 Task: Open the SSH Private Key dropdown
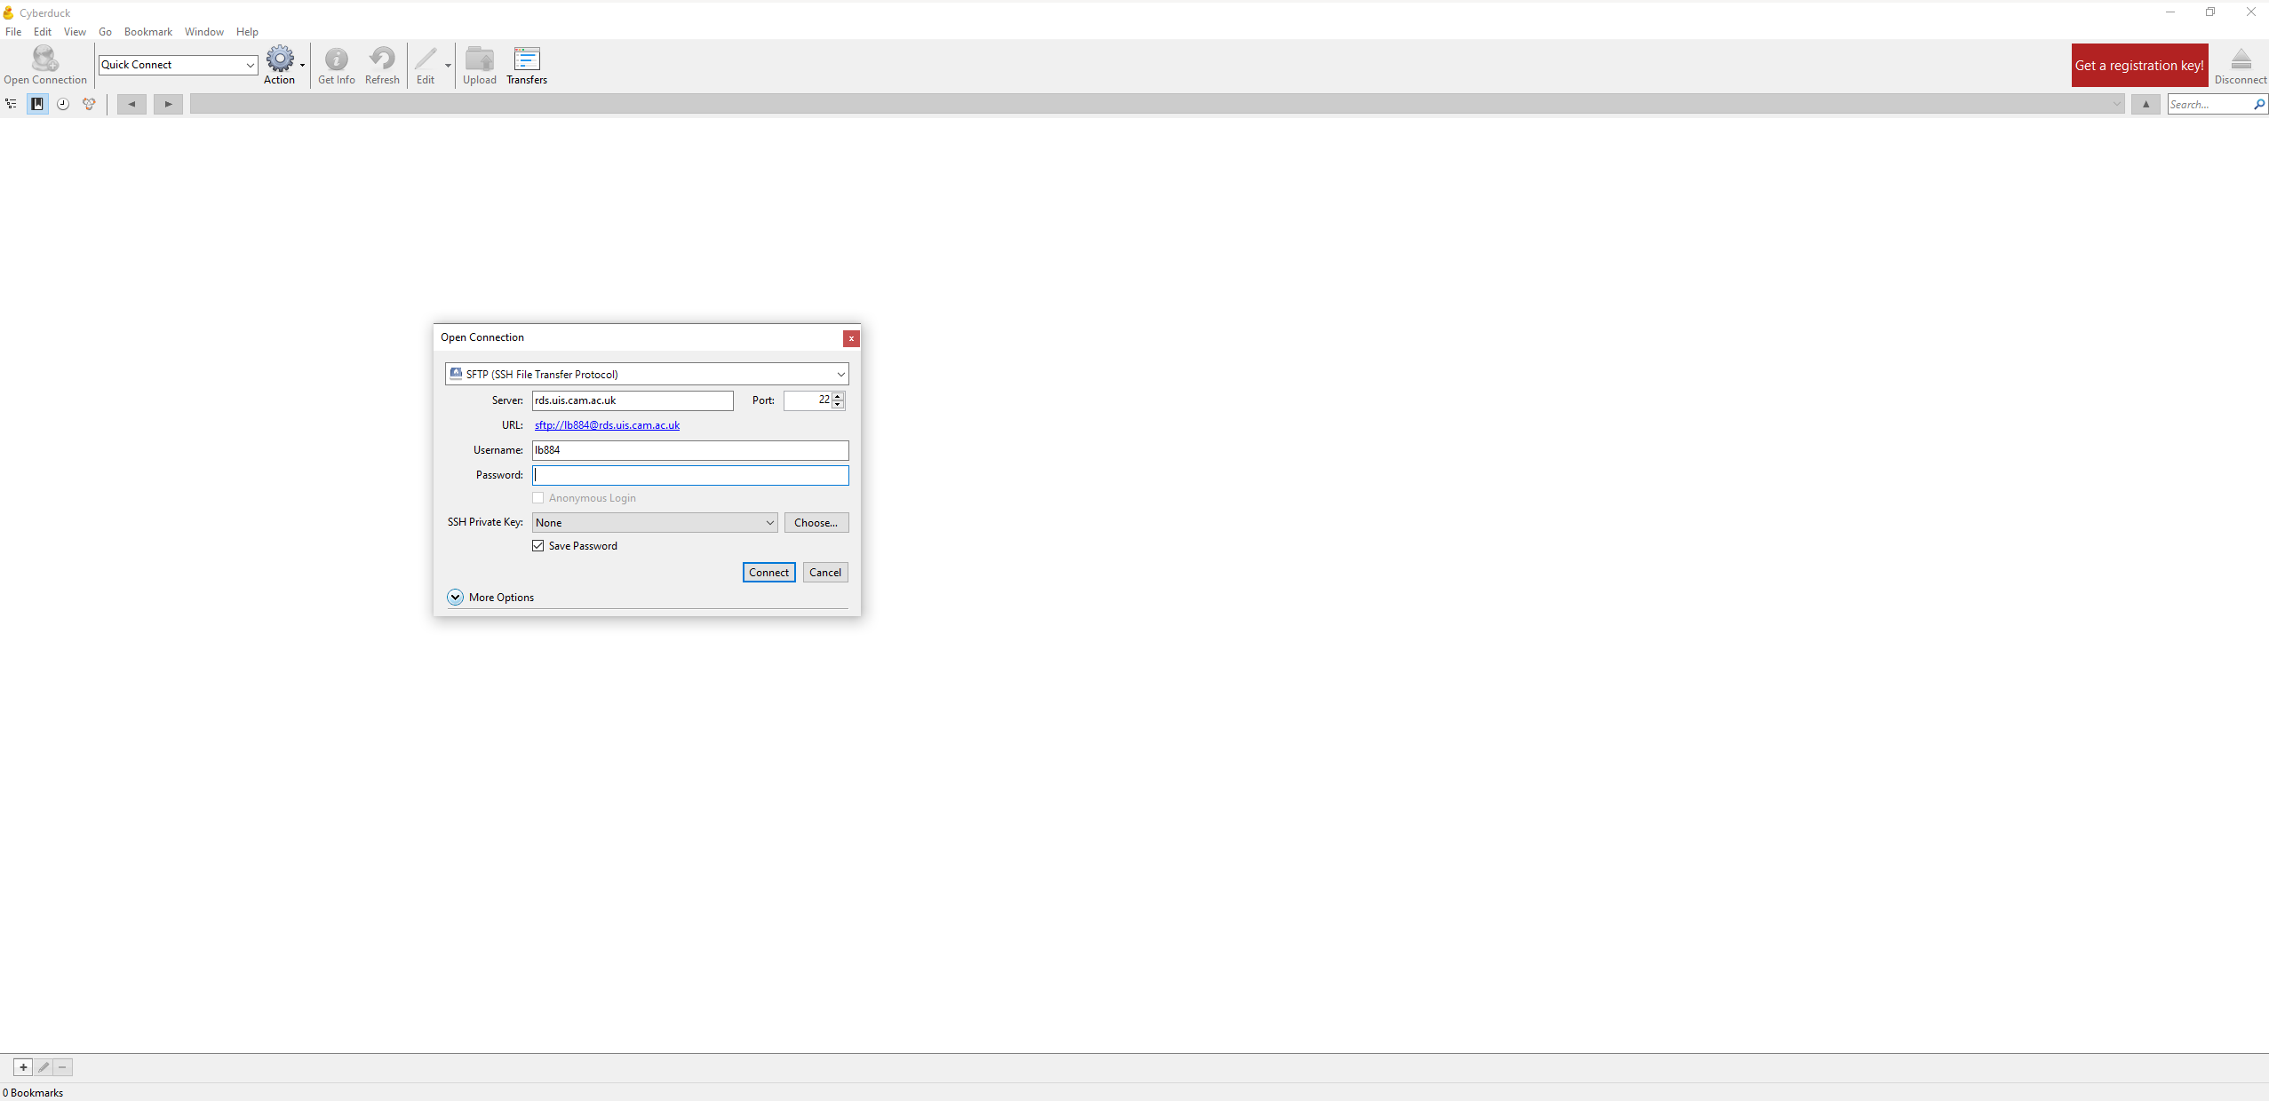click(x=655, y=523)
